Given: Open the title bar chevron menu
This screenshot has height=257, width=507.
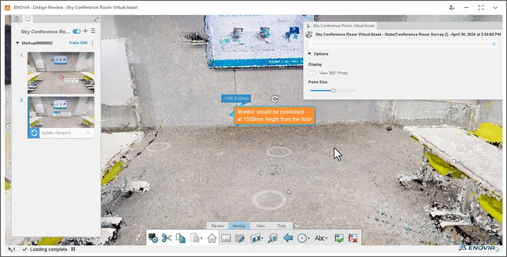Looking at the screenshot, I should 495,7.
